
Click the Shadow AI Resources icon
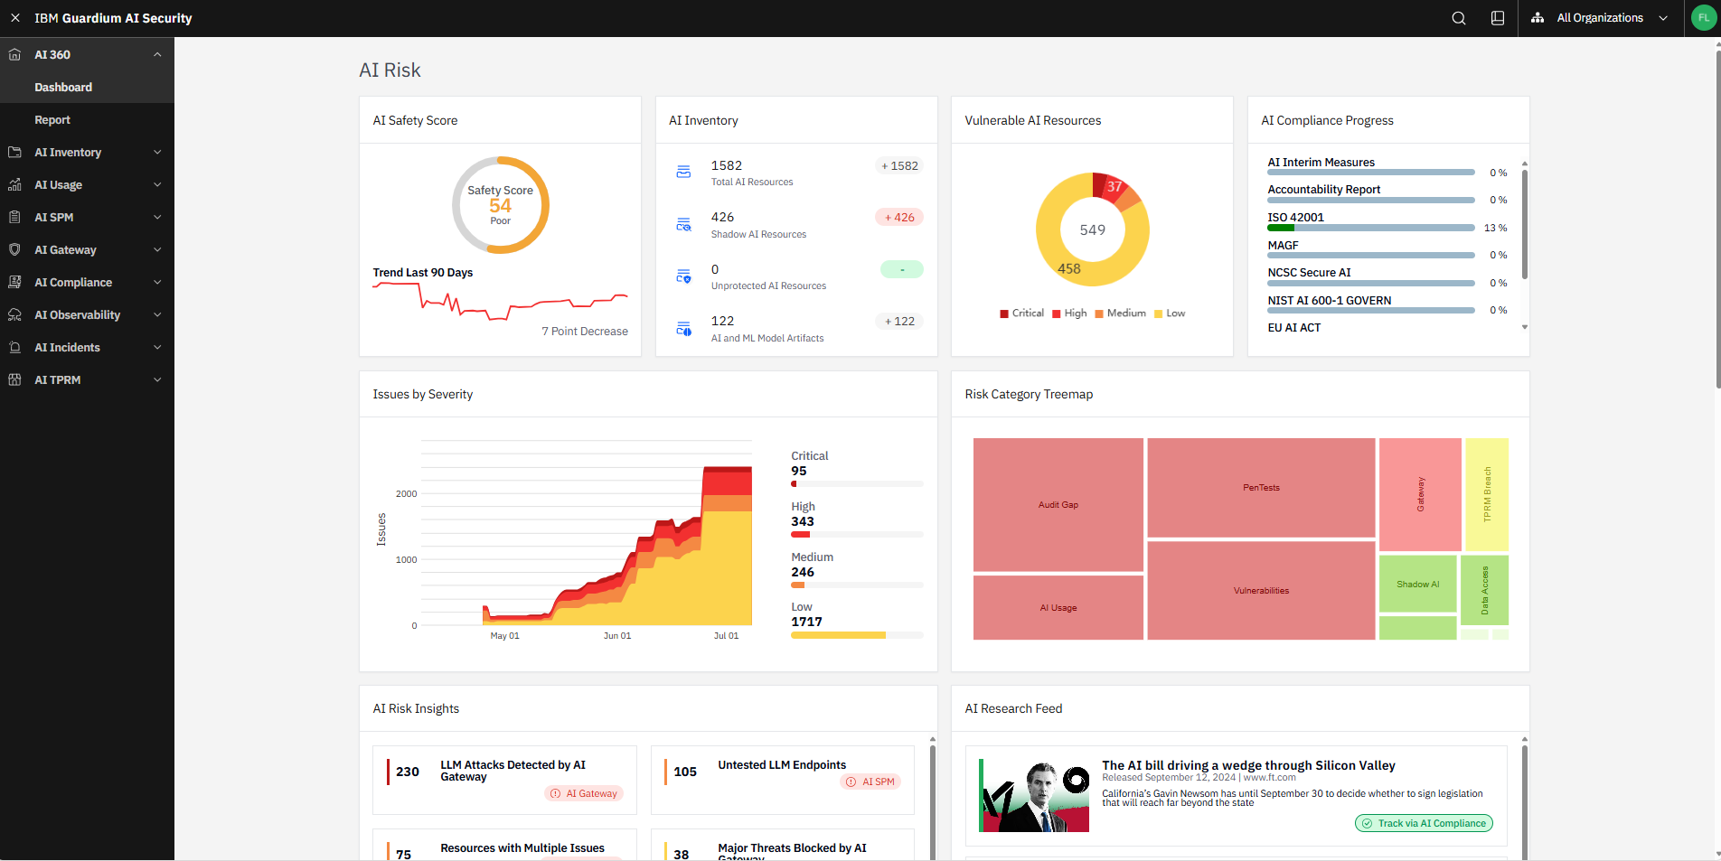(683, 224)
